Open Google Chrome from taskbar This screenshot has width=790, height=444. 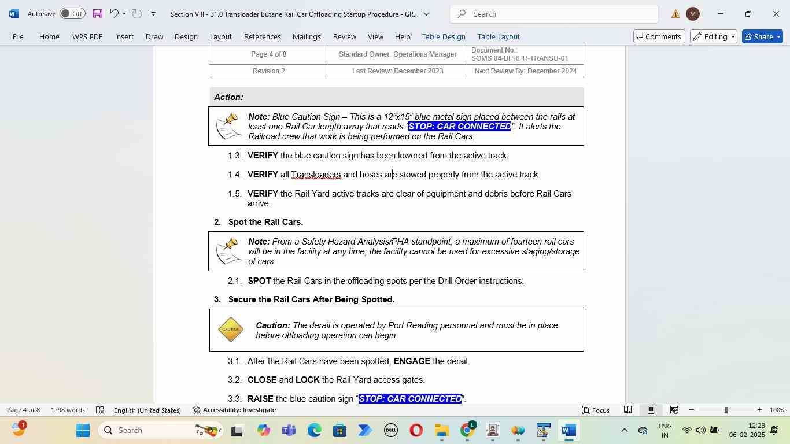point(467,430)
